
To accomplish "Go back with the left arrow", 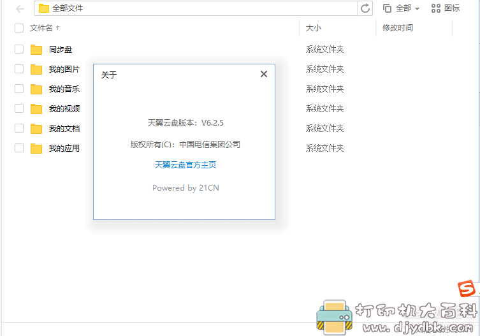I will [20, 9].
